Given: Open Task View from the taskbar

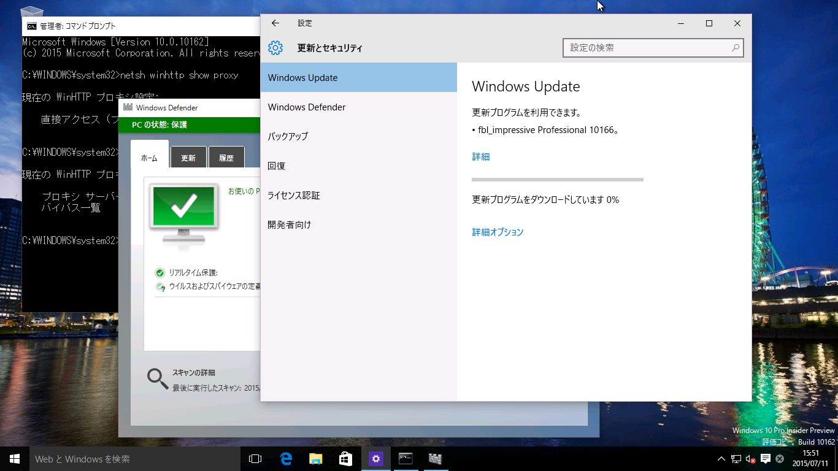Looking at the screenshot, I should click(255, 459).
